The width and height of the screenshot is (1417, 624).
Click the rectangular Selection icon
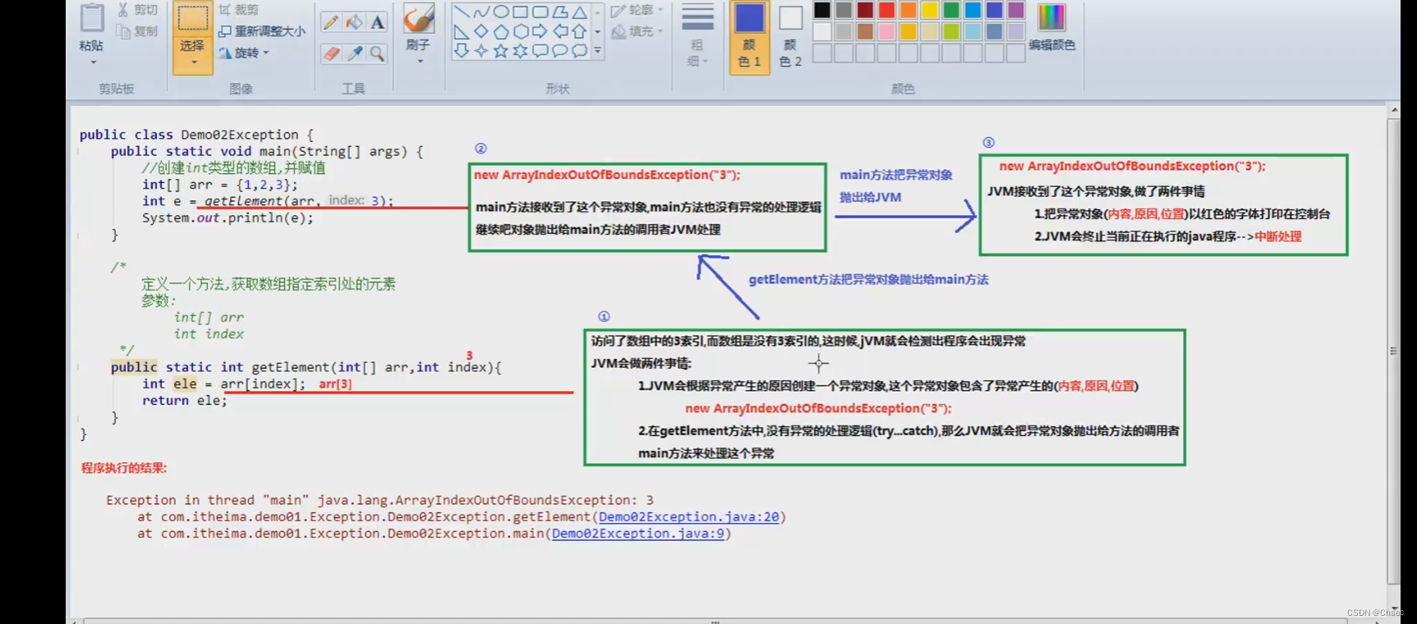pos(192,19)
